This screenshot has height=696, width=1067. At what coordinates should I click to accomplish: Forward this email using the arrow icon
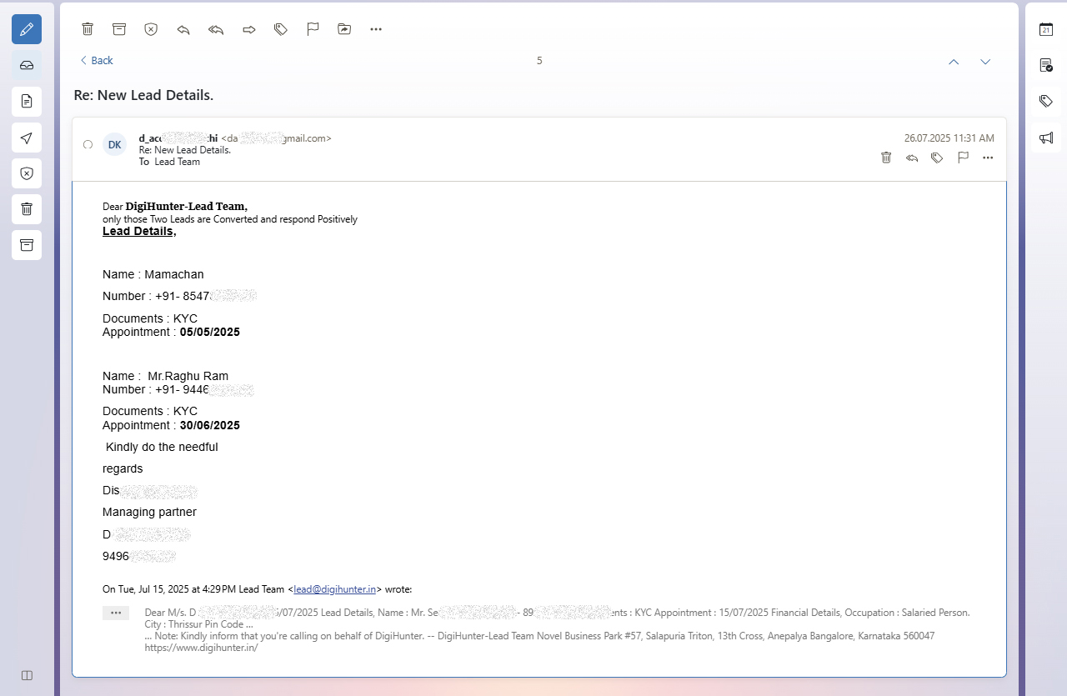pos(248,29)
